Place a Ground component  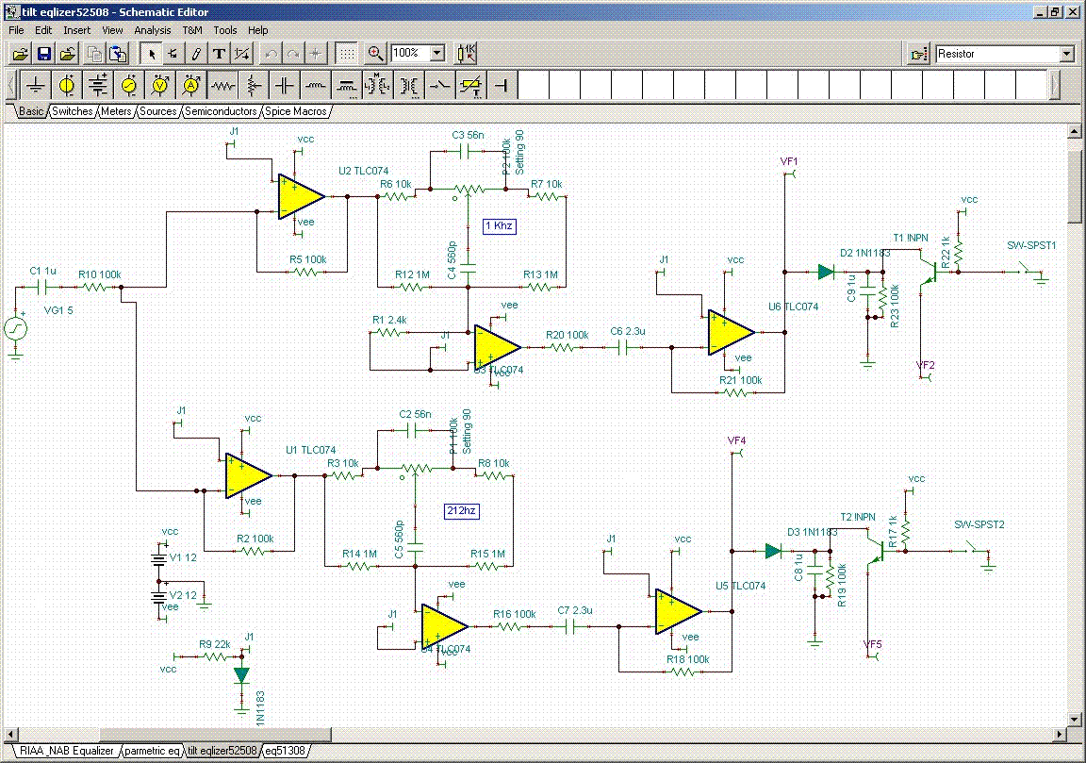35,85
